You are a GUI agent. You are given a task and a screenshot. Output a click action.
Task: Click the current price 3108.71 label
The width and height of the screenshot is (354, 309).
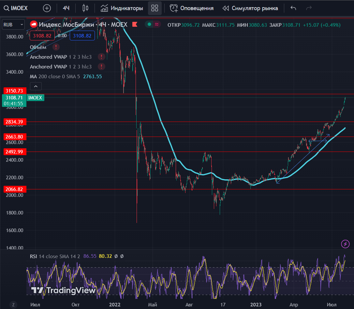(x=14, y=98)
